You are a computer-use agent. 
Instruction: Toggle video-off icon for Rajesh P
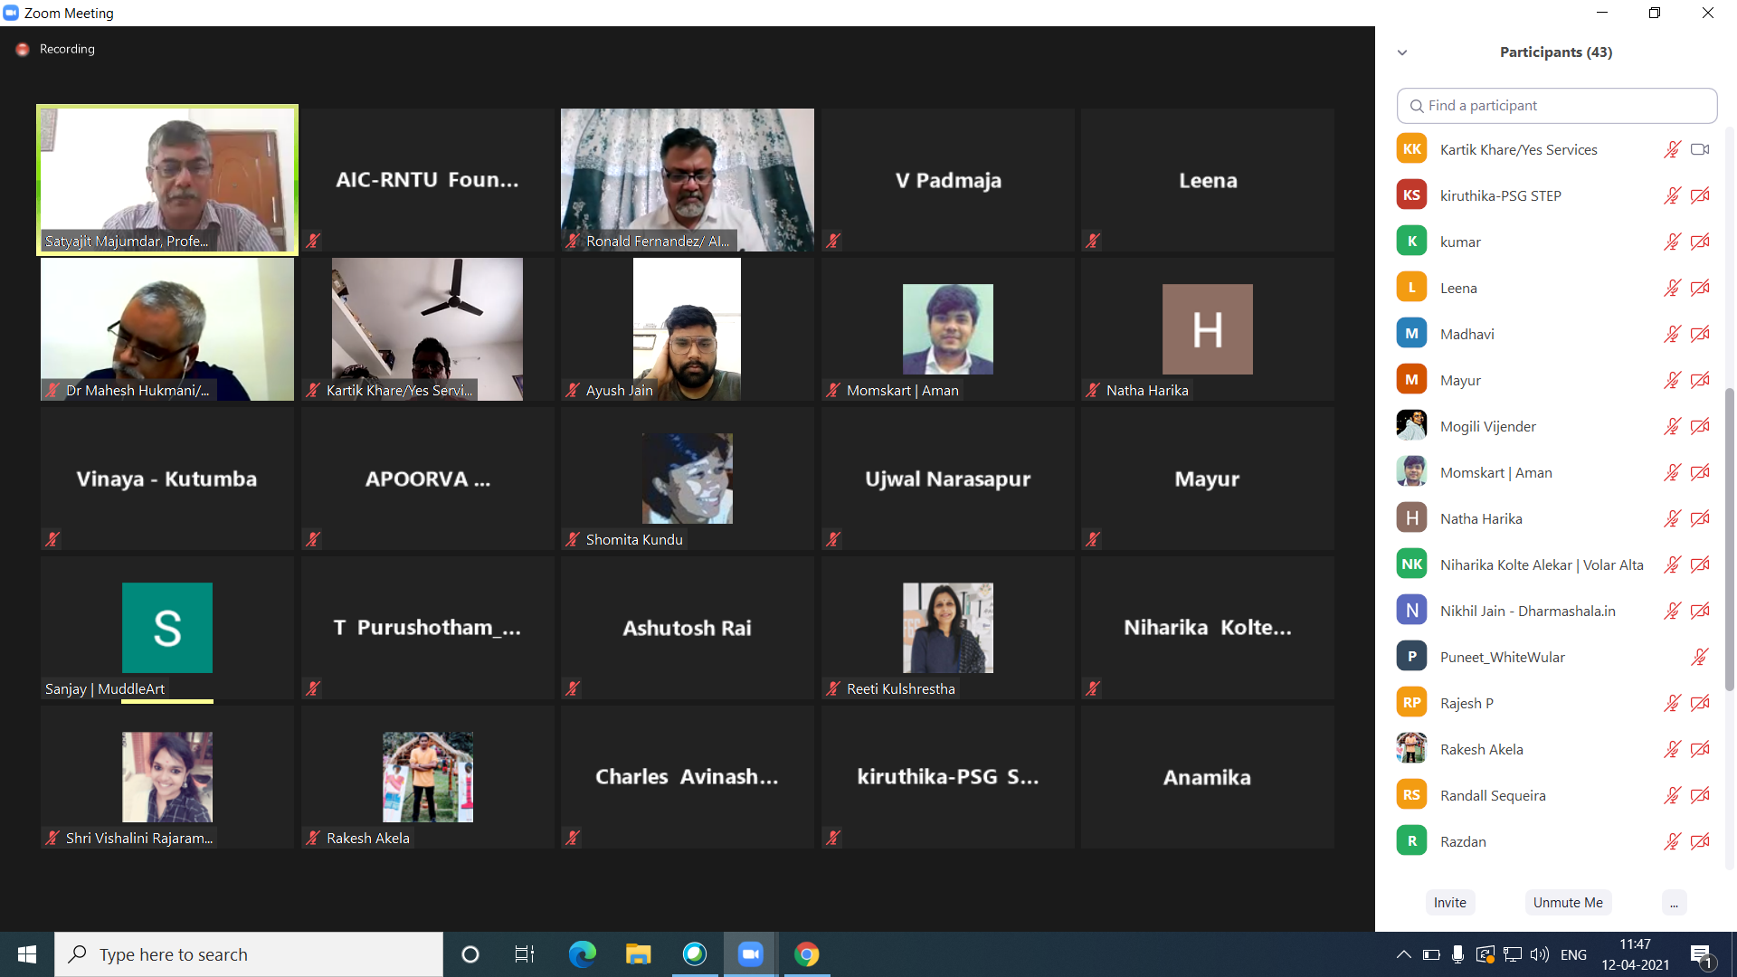tap(1700, 703)
